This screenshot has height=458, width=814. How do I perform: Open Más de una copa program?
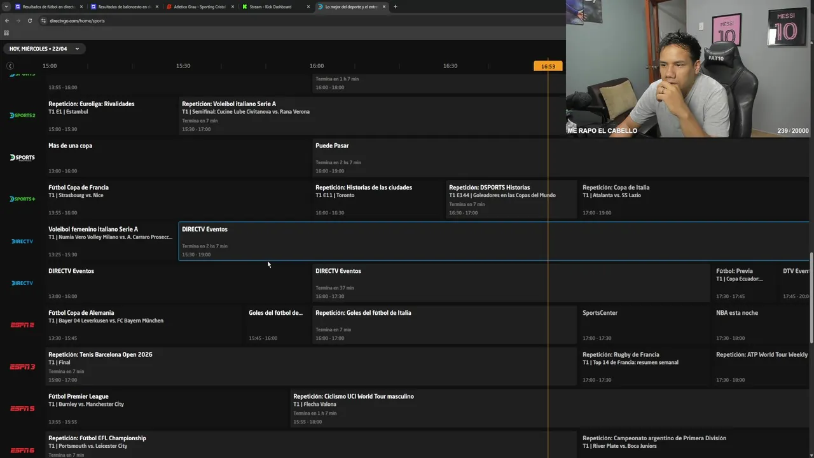[178, 158]
